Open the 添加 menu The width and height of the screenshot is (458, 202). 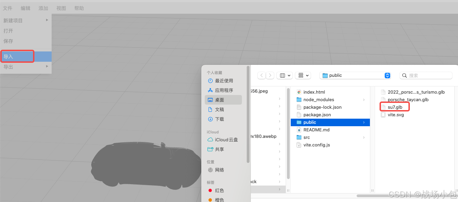[43, 8]
